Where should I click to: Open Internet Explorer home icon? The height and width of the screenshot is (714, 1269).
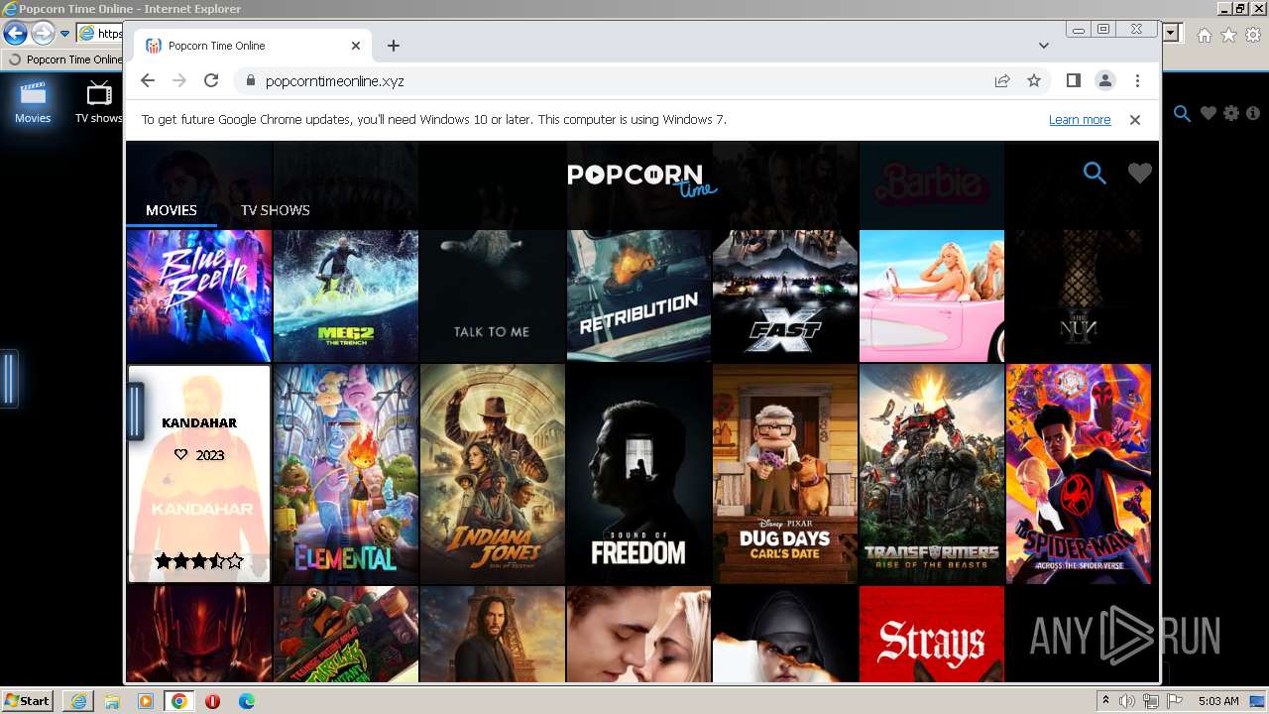(x=1205, y=35)
